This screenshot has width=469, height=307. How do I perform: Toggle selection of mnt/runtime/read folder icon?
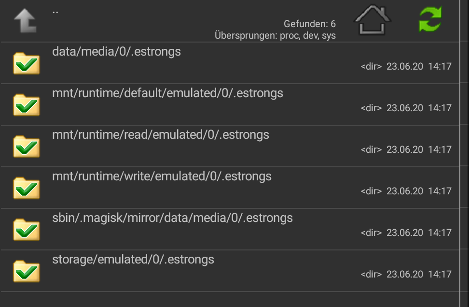pos(27,146)
